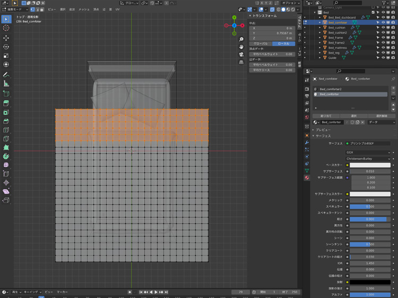Activate the Rotate tool
This screenshot has width=398, height=298.
[6, 47]
